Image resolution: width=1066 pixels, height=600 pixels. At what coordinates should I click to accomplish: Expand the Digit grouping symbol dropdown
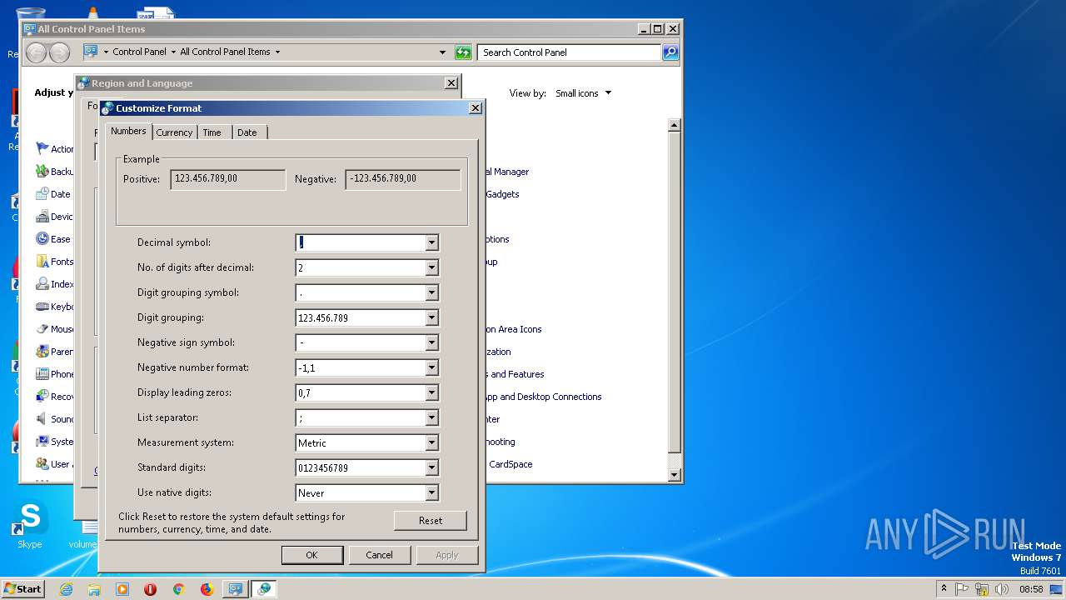[431, 292]
